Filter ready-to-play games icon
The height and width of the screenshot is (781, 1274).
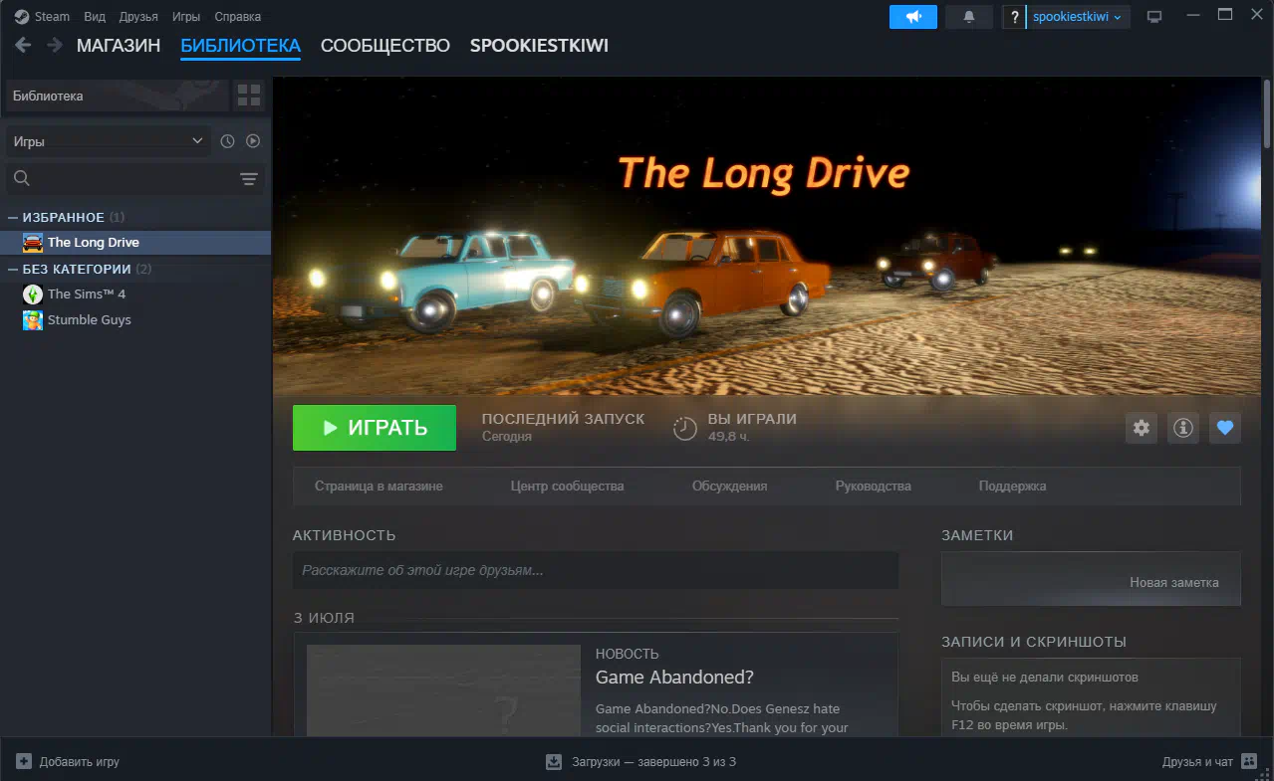[253, 141]
